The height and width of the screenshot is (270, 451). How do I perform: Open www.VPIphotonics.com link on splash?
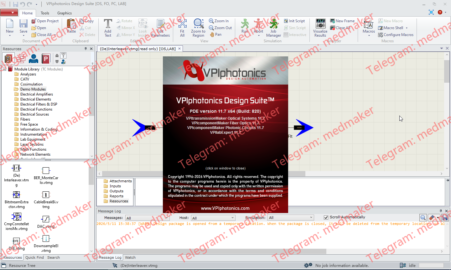pos(225,208)
